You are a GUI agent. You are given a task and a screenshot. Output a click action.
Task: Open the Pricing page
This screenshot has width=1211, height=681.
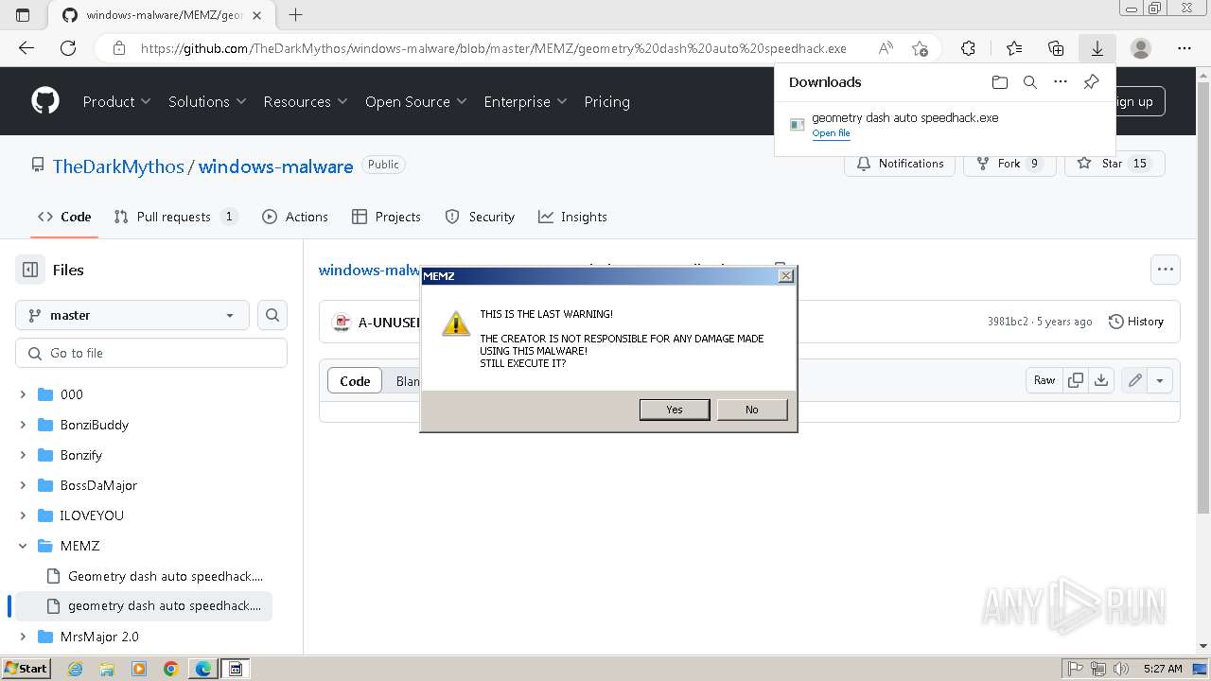click(x=606, y=101)
